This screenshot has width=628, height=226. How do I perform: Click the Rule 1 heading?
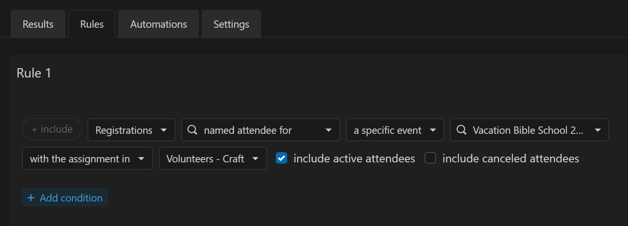34,73
